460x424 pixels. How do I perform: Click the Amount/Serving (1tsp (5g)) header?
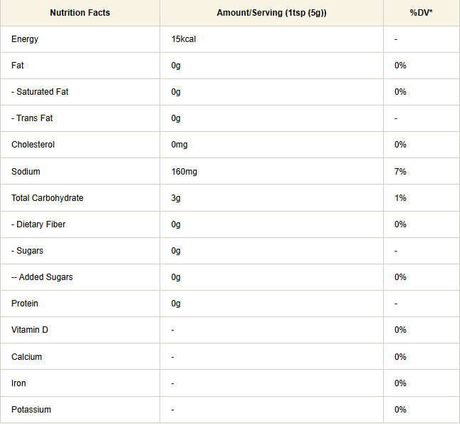271,13
